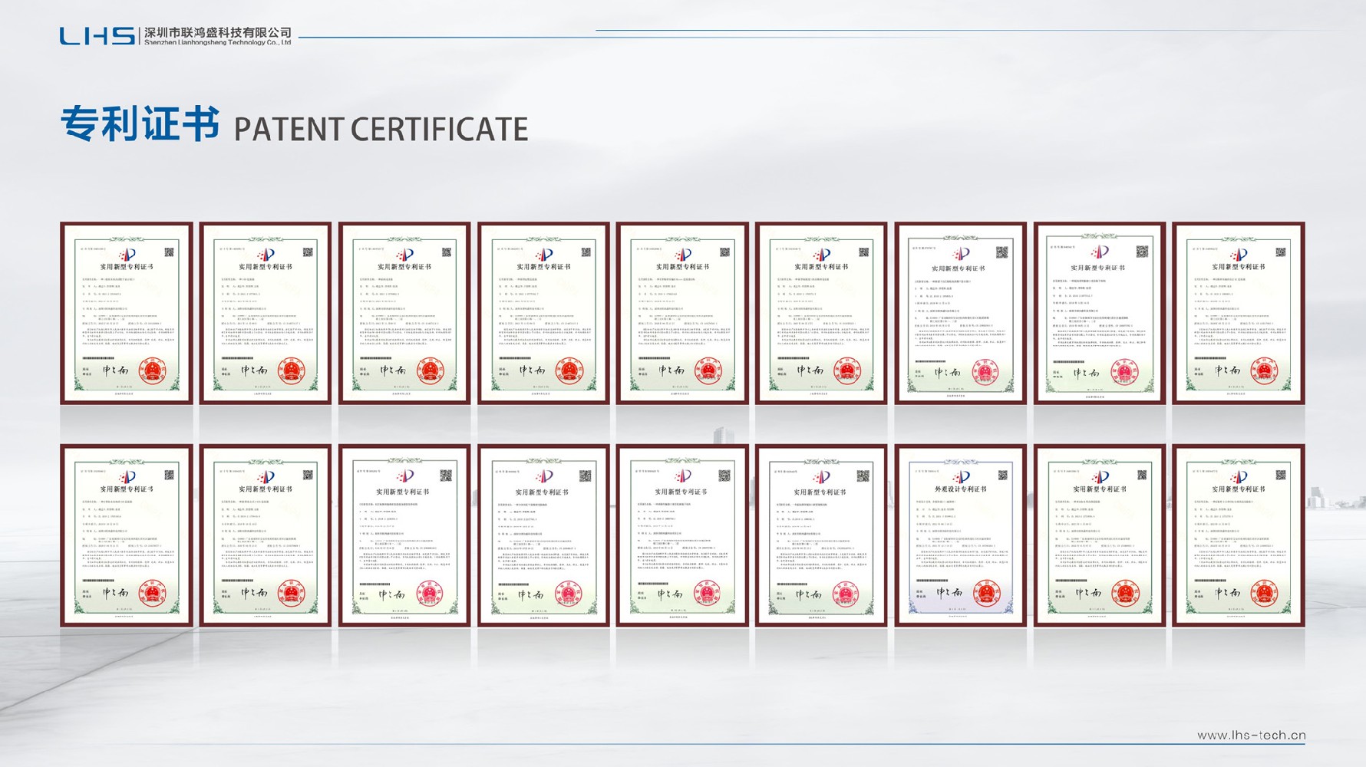Click the red seal on the first bottom-row certificate
Screen dimensions: 1366x767
[x=152, y=593]
